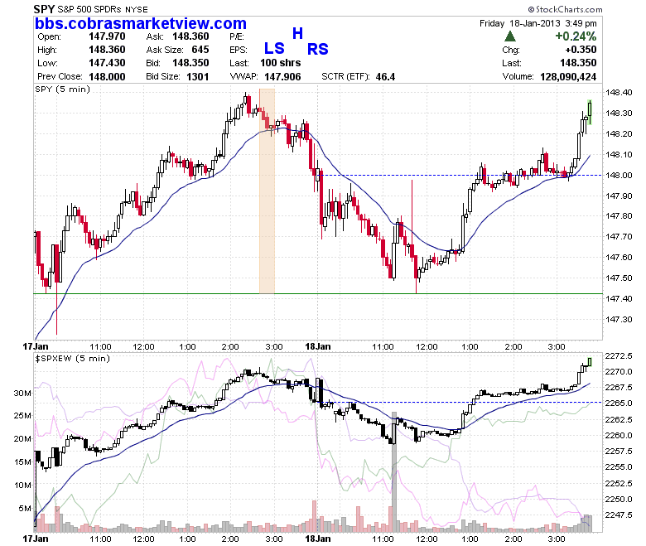Screen dimensions: 646x546
Task: Click the 2265.0 axis label in $SPXEW panel
Action: pos(619,403)
